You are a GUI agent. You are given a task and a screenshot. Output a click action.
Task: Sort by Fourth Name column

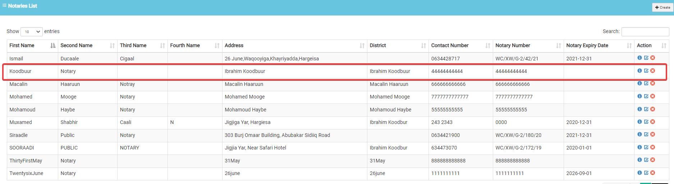click(195, 46)
